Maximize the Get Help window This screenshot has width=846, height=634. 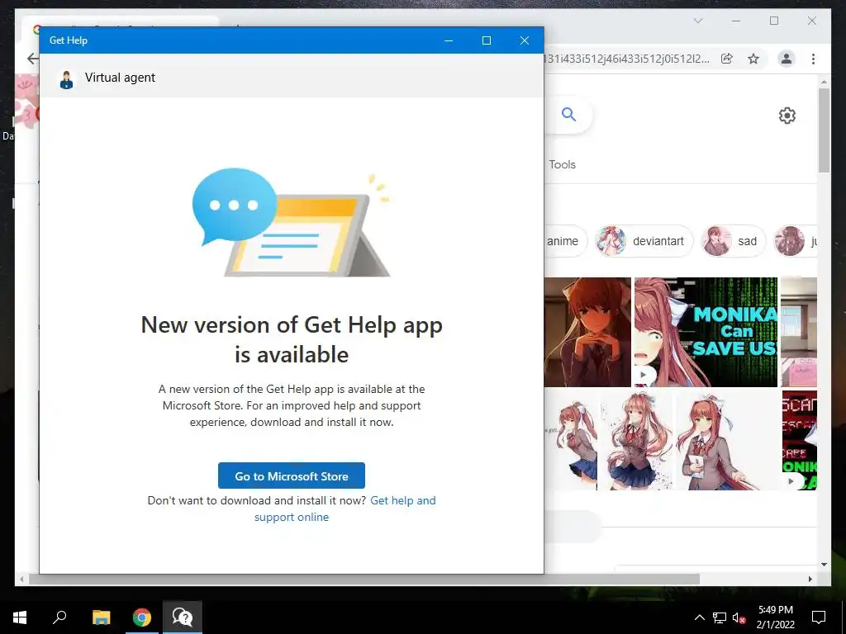point(487,40)
